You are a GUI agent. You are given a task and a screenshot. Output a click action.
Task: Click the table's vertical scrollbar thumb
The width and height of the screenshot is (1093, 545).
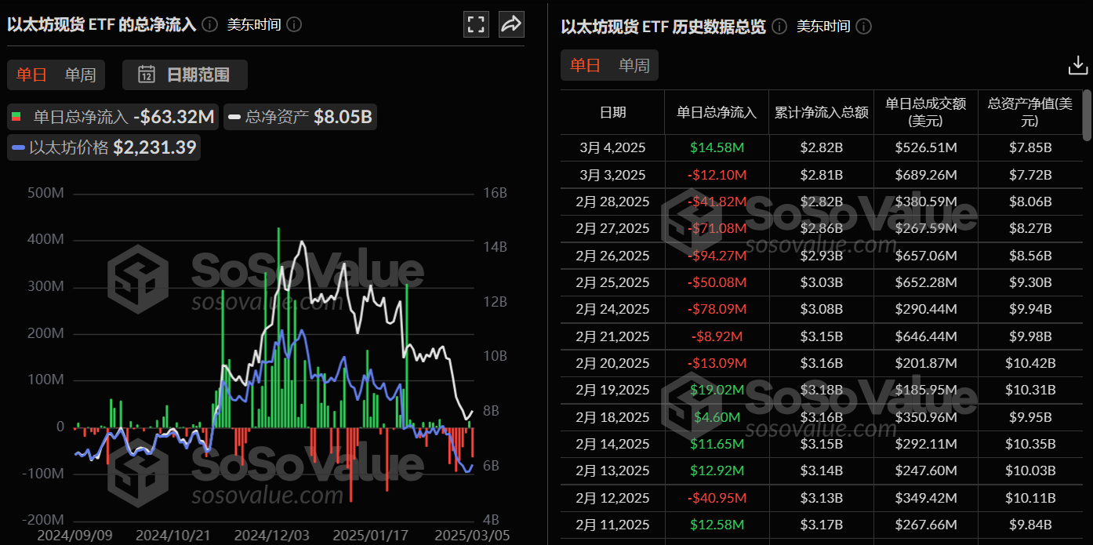1087,114
